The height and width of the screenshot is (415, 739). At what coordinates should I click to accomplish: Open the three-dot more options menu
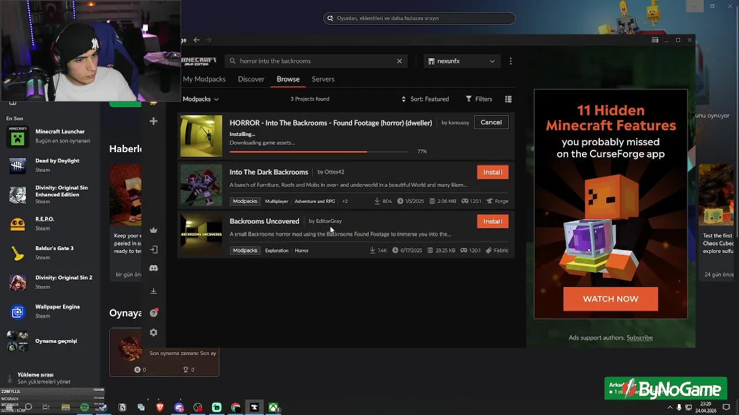click(510, 61)
